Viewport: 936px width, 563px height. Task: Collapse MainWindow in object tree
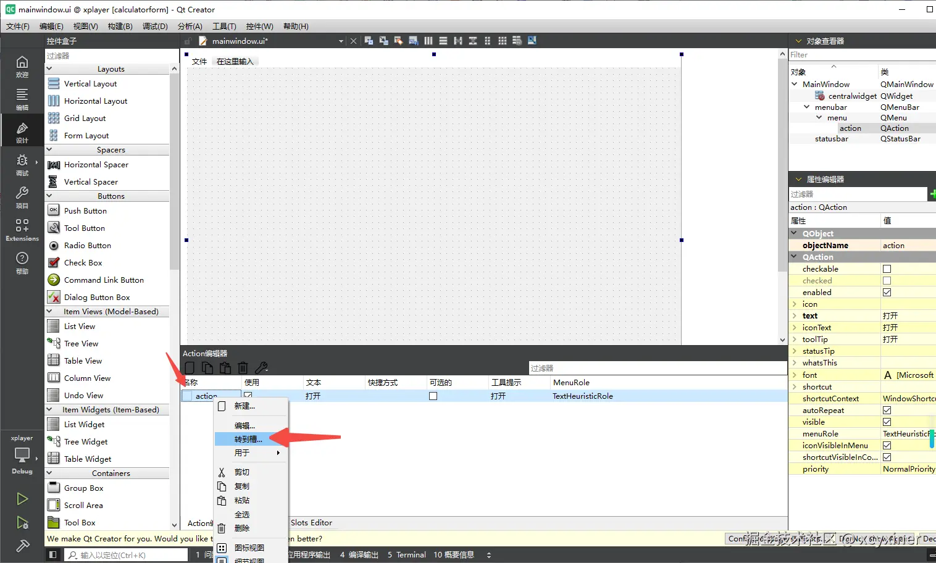795,84
